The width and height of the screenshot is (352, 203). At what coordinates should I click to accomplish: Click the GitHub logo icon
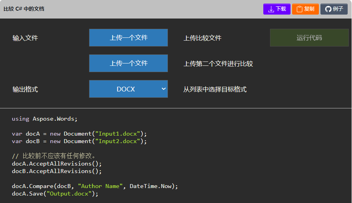[x=328, y=9]
